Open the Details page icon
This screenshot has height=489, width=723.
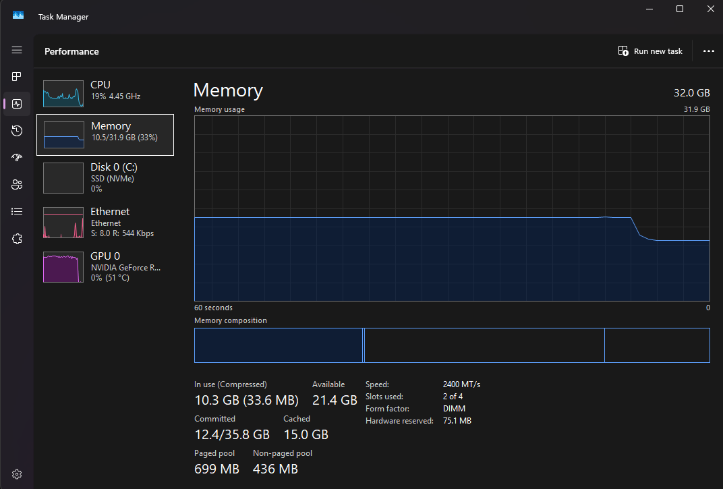point(17,211)
